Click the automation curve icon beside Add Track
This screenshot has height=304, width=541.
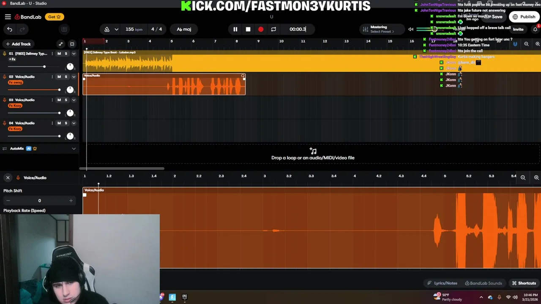point(61,44)
